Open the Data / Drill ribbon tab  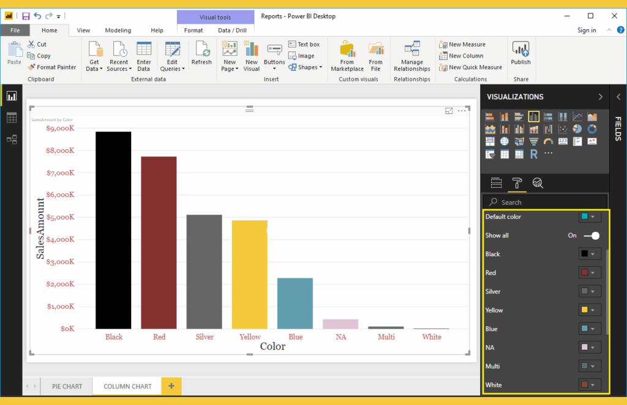point(232,31)
